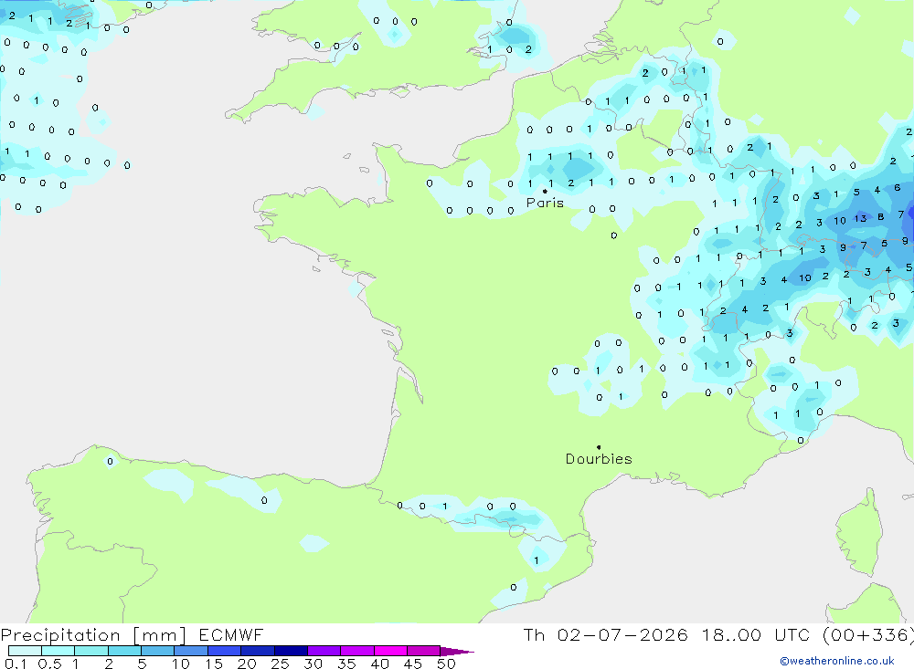Pick the 2–5 mm legend swatch

124,651
